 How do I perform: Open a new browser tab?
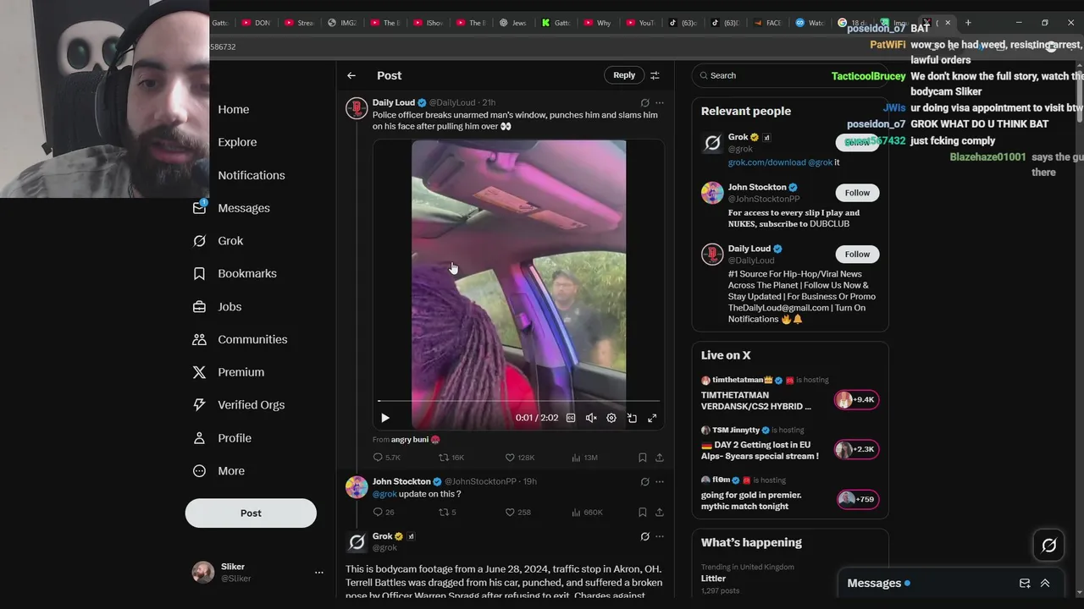coord(968,23)
